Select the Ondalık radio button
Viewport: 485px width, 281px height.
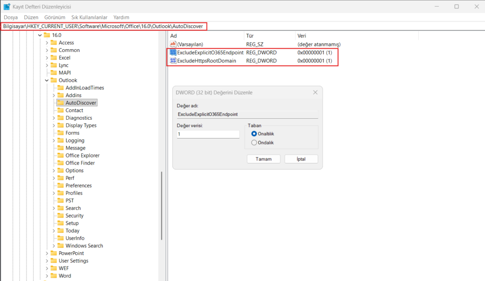tap(254, 142)
